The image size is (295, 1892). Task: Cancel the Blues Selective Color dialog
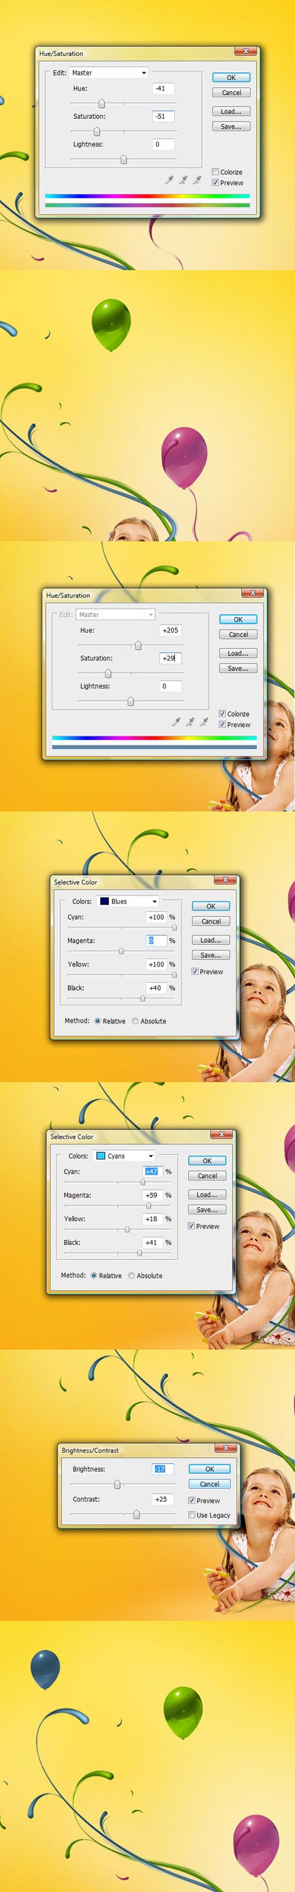[210, 921]
